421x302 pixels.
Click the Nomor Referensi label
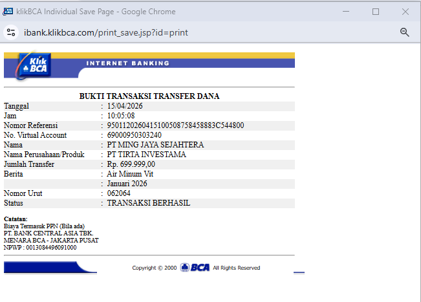tap(30, 125)
